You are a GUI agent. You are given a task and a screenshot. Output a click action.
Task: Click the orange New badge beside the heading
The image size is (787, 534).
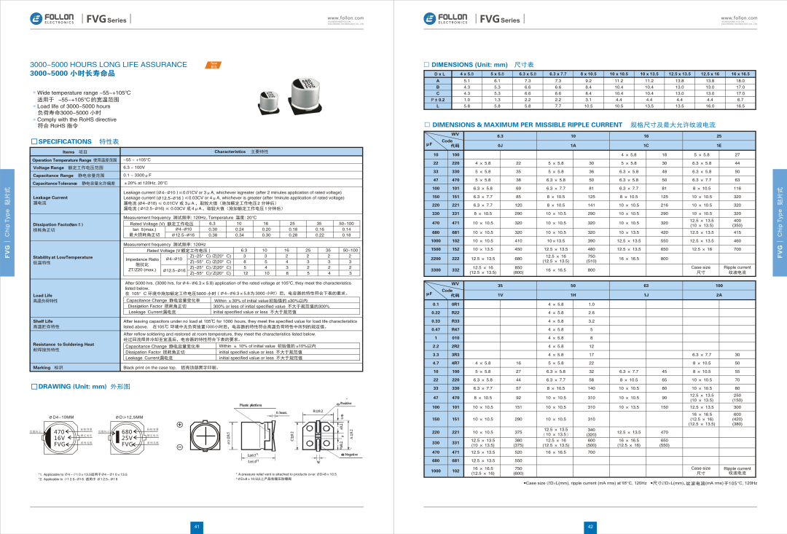(x=214, y=65)
